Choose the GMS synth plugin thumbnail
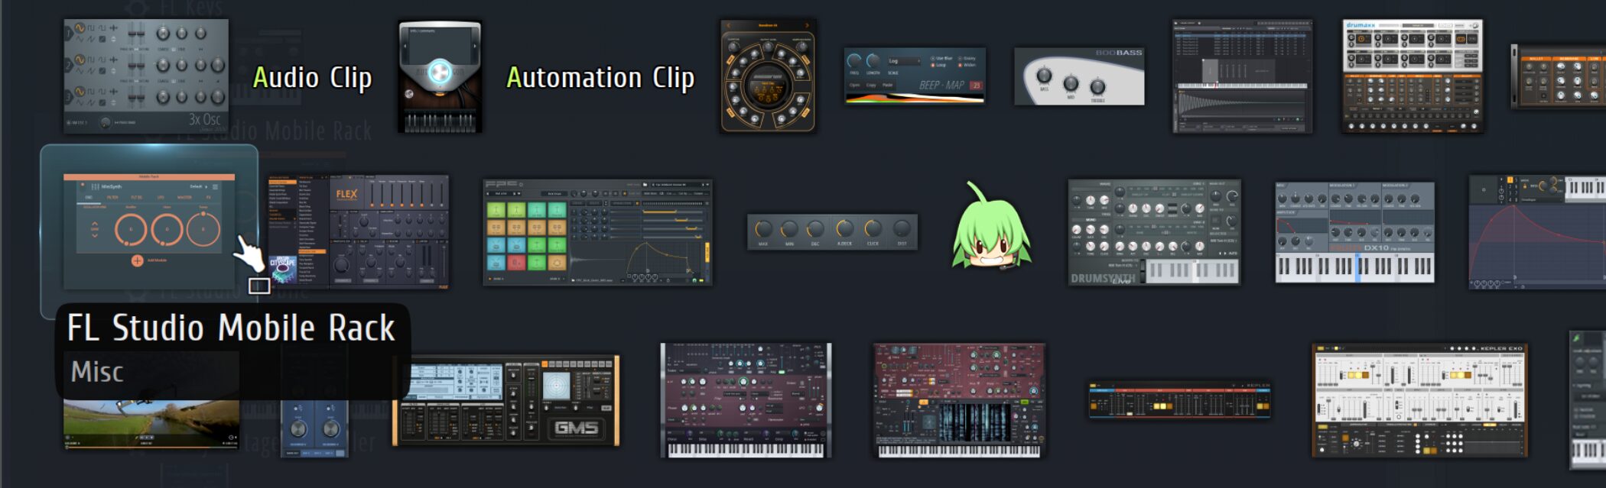 pos(506,400)
